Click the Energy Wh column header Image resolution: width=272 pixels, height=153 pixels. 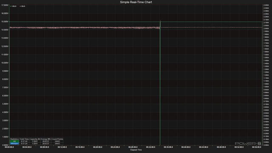(46, 139)
